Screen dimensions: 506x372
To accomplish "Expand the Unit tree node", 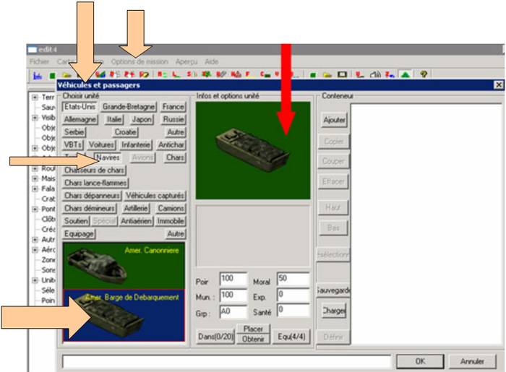I will pos(34,280).
